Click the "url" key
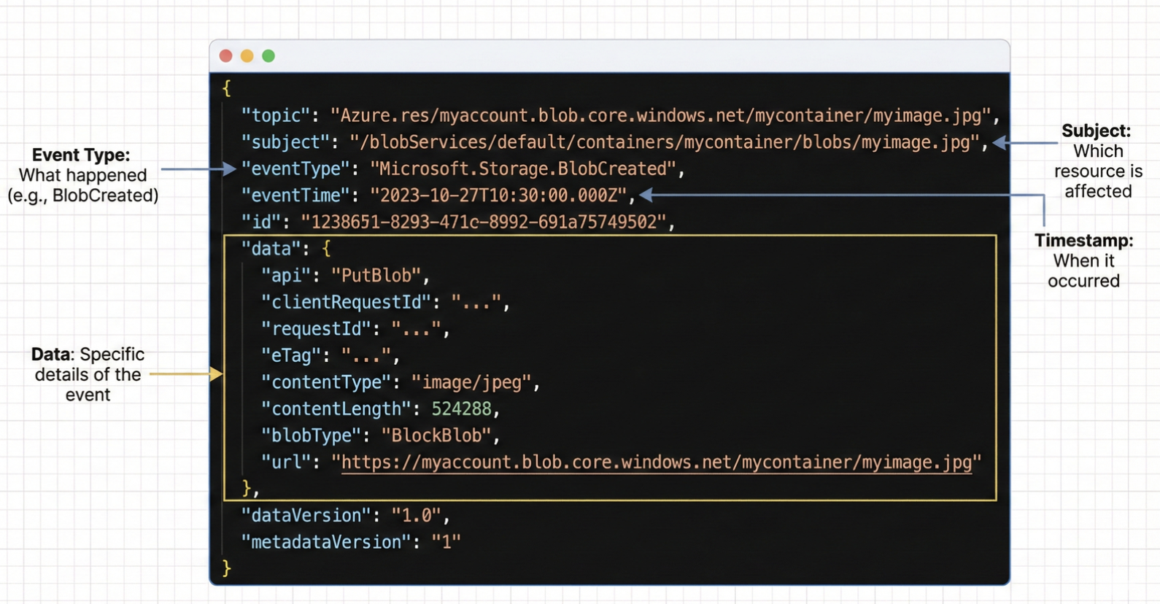The width and height of the screenshot is (1160, 604). coord(285,462)
